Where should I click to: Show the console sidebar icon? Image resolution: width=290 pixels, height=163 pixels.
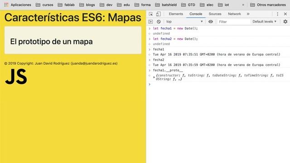click(x=150, y=22)
